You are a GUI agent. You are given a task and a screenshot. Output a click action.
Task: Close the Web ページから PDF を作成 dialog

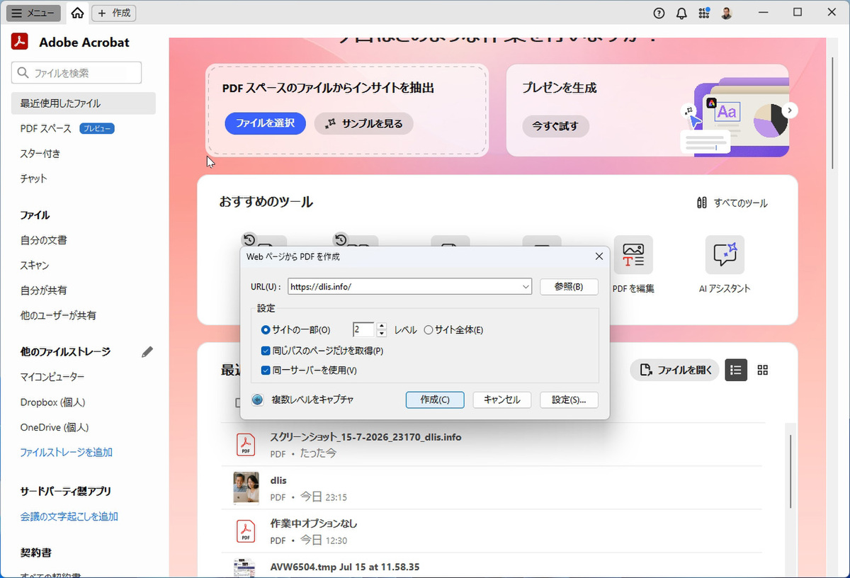pyautogui.click(x=599, y=256)
